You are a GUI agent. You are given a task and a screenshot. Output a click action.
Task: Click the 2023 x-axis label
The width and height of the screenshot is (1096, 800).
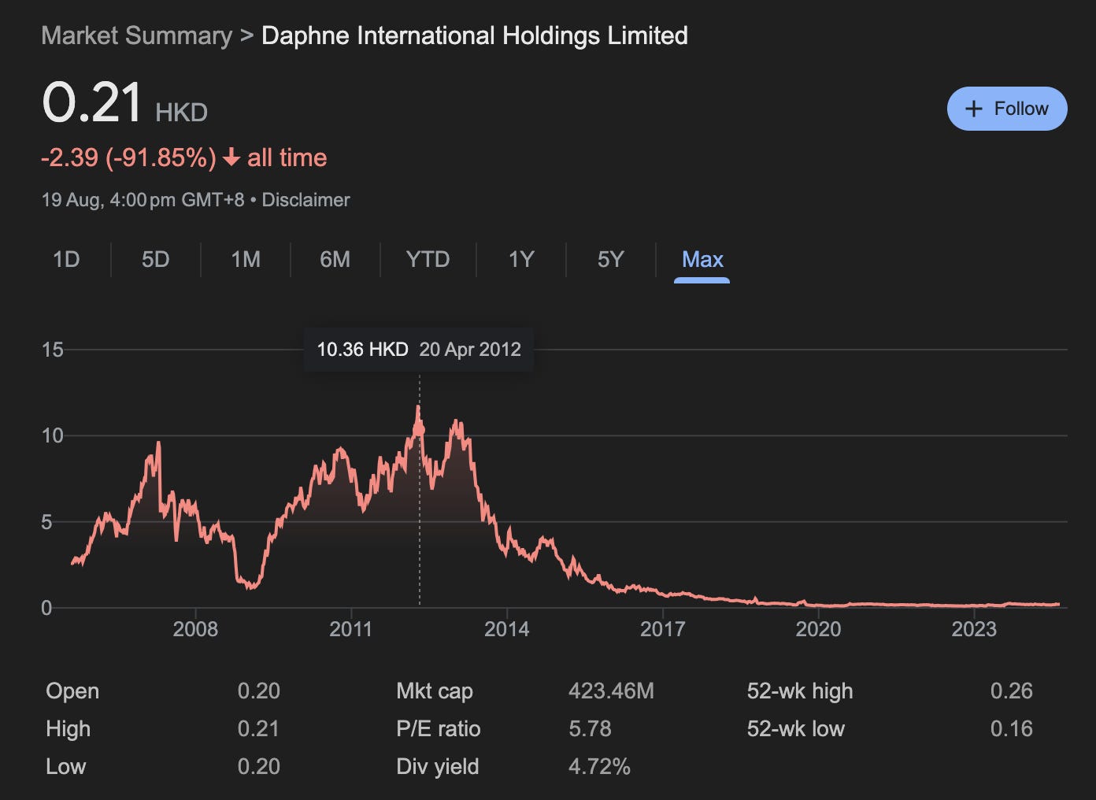(x=974, y=629)
